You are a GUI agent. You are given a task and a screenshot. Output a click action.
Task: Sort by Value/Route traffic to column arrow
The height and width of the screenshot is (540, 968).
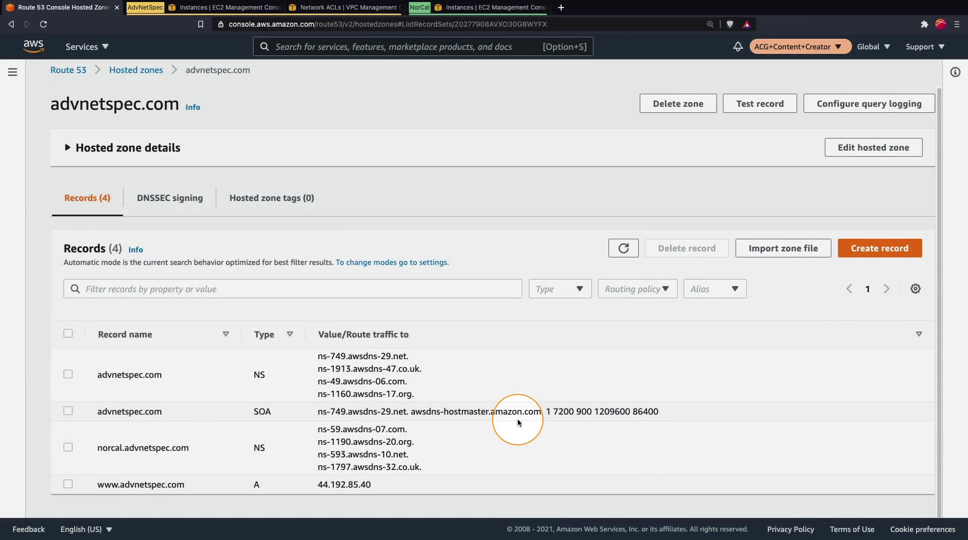pyautogui.click(x=919, y=334)
